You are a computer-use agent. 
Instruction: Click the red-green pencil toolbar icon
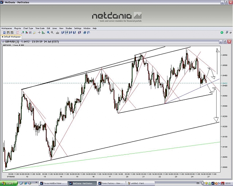26,33
